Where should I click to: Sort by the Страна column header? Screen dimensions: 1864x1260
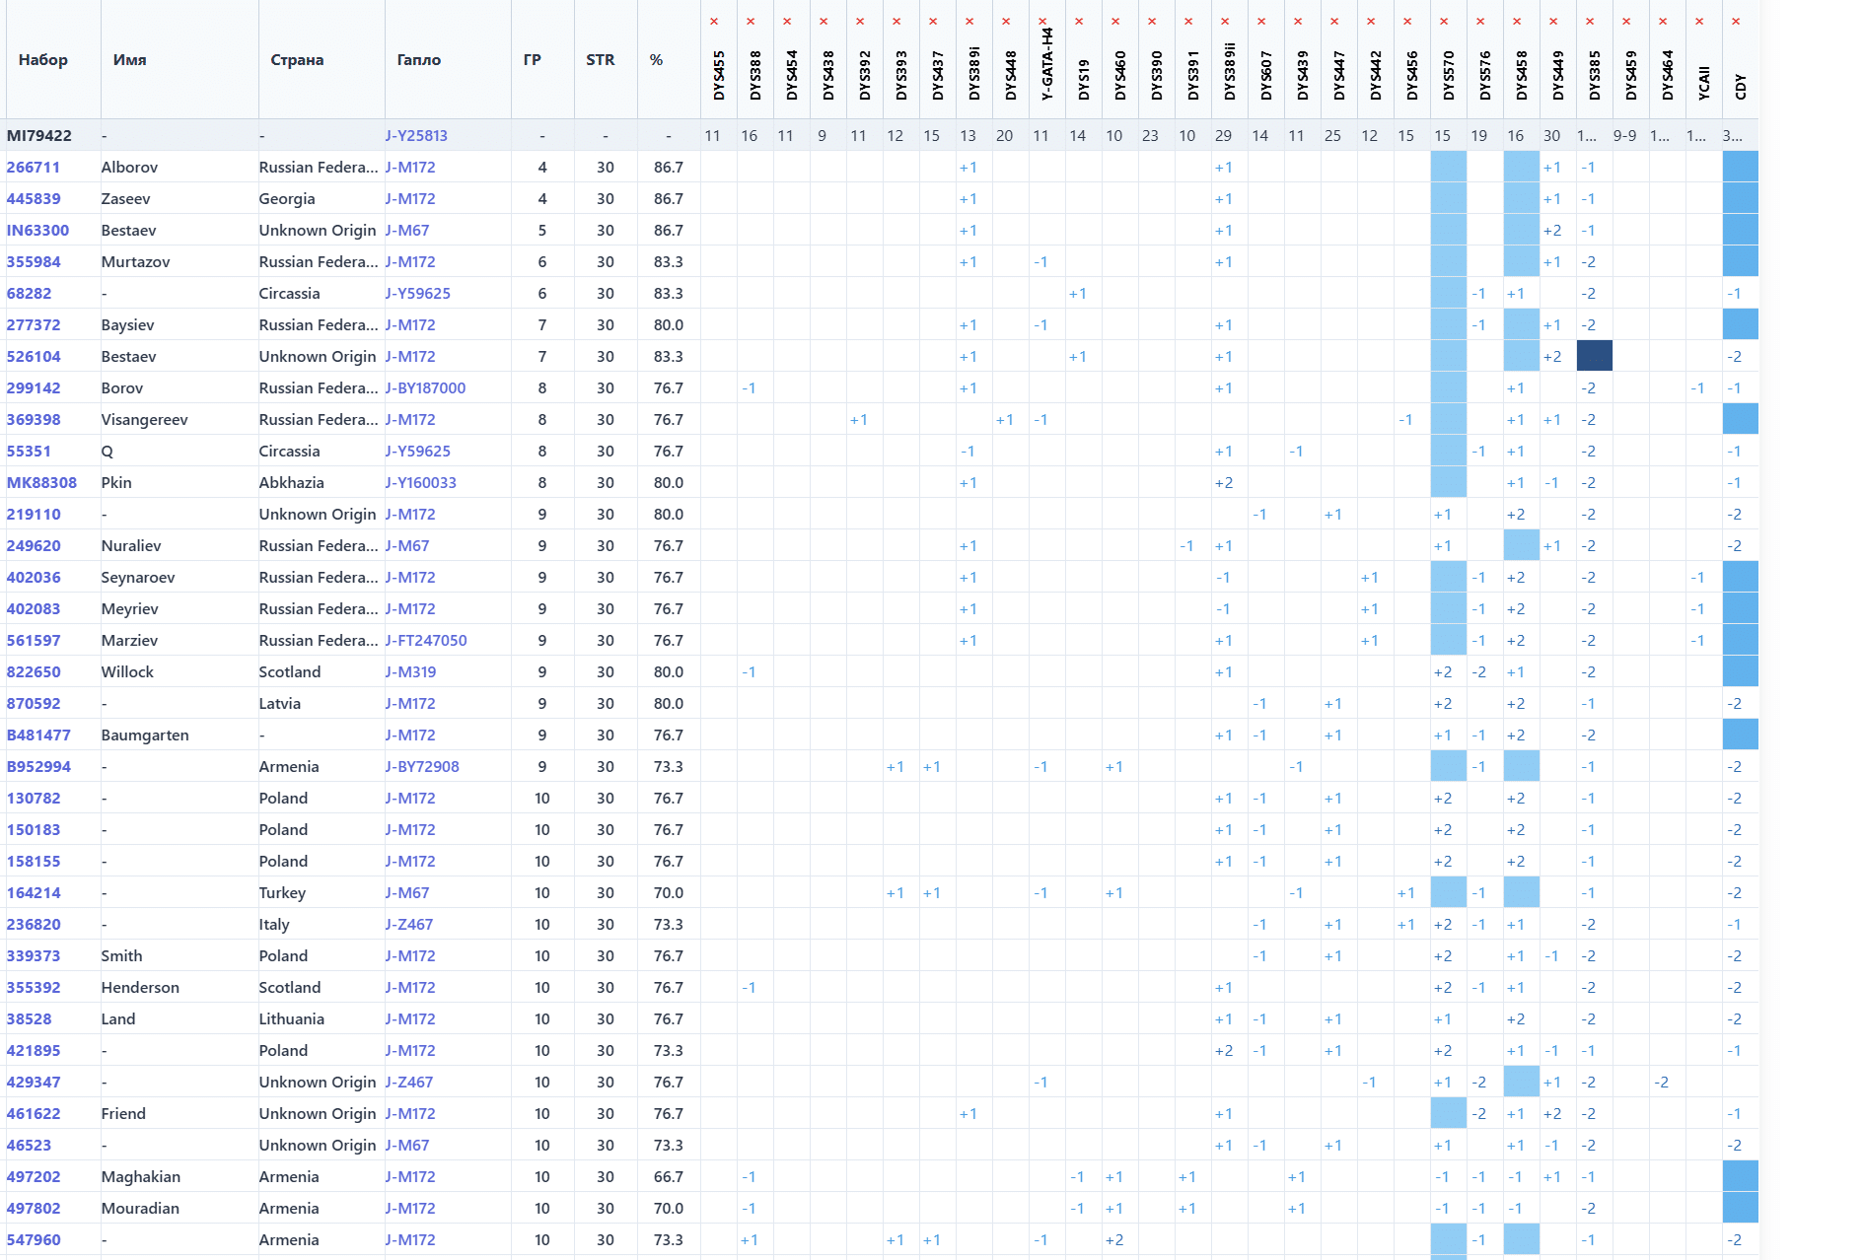[x=297, y=60]
